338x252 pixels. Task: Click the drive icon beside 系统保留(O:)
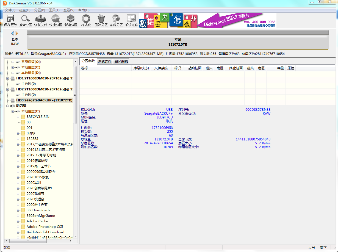[18, 62]
